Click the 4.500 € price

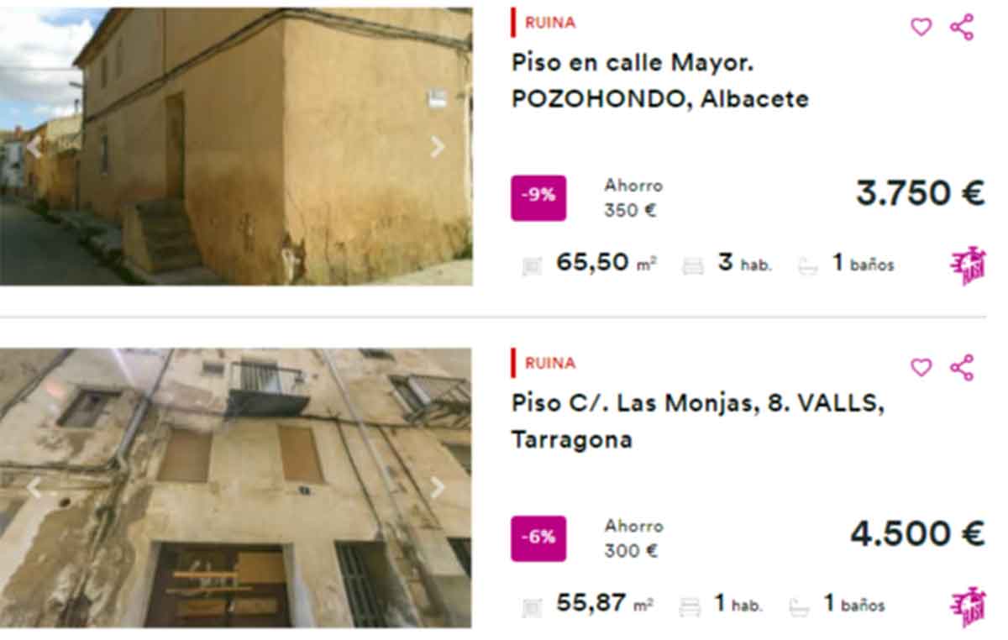(x=917, y=534)
